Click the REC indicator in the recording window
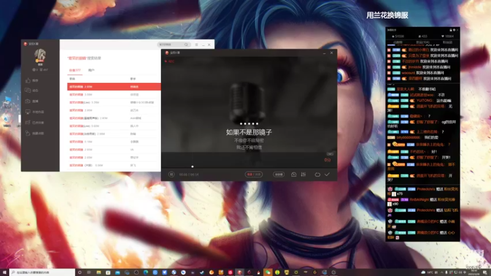The width and height of the screenshot is (491, 276). point(169,61)
